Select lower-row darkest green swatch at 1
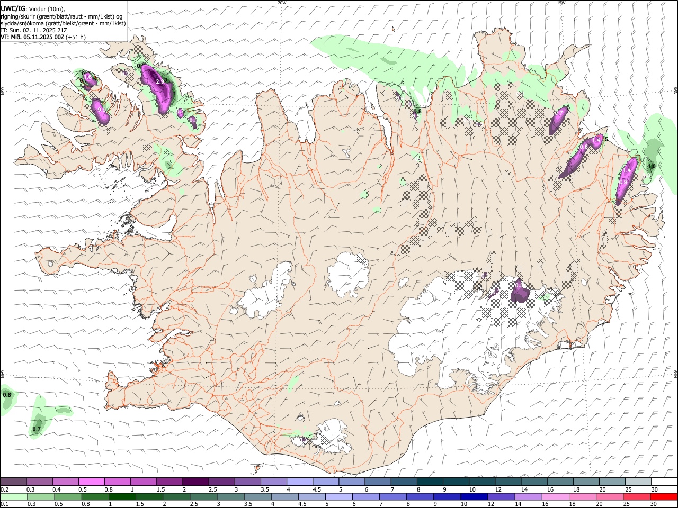The image size is (678, 508). click(122, 496)
